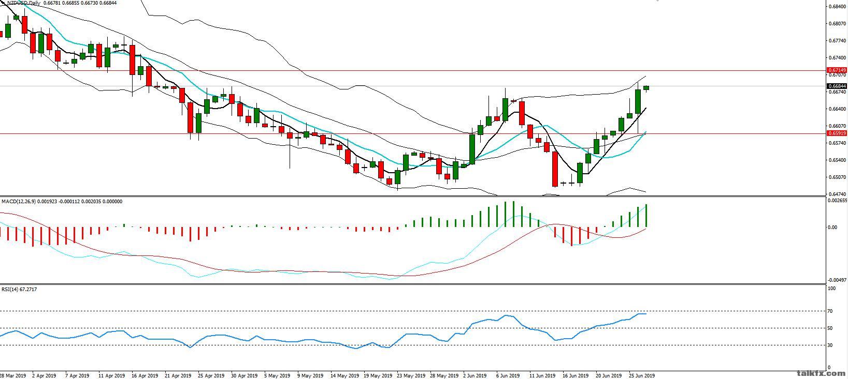848x379 pixels.
Task: Click the RSI scale value 100
Action: [832, 289]
